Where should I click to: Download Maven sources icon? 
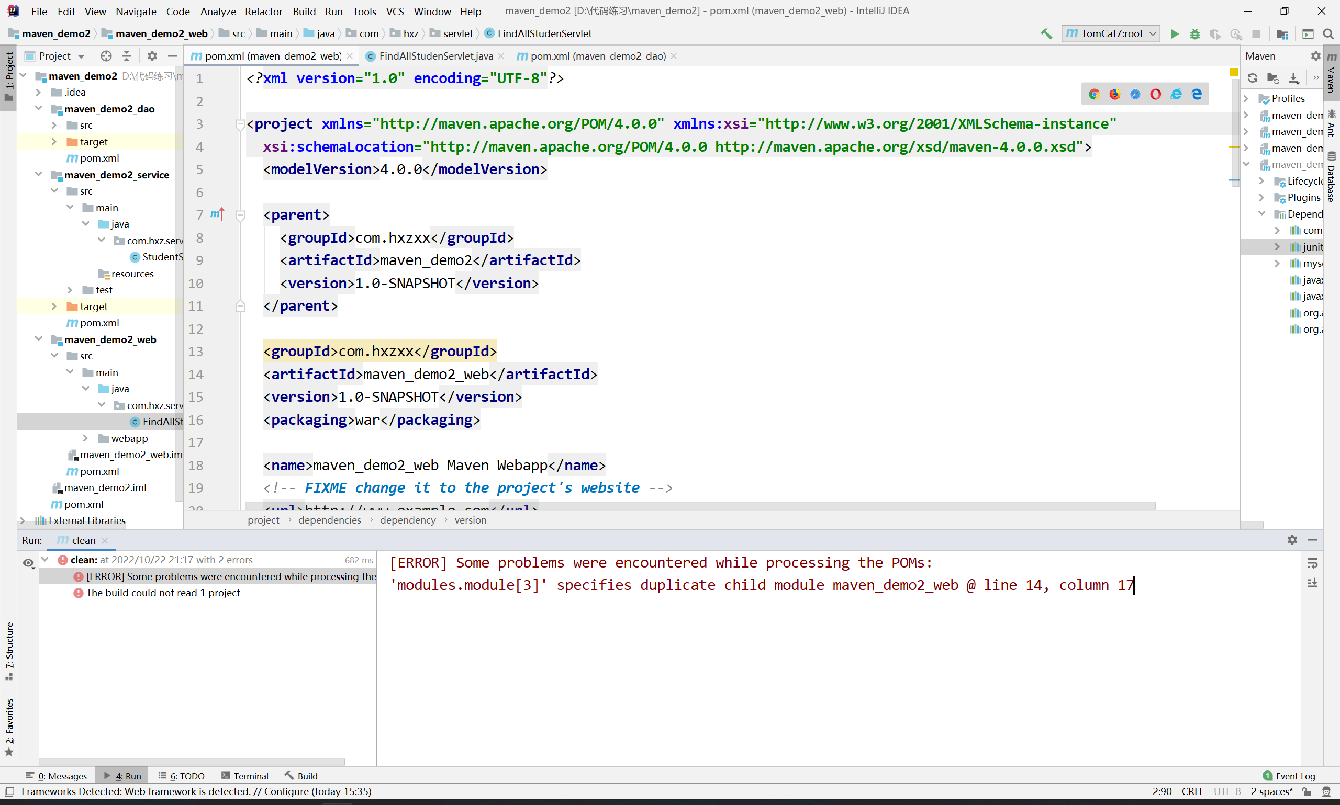click(1294, 78)
